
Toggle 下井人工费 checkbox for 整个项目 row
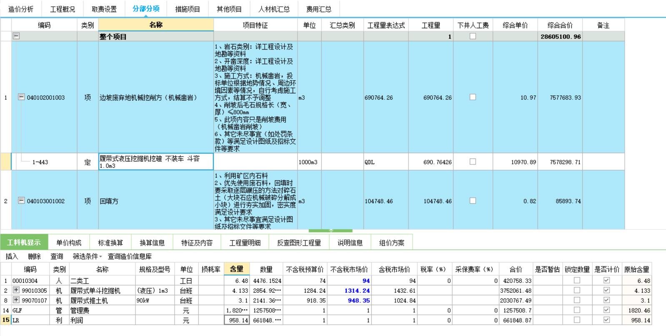tap(473, 36)
